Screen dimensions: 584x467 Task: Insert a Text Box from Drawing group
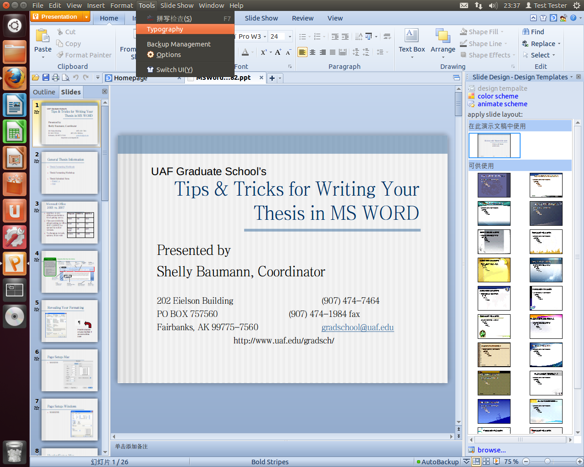[x=412, y=41]
